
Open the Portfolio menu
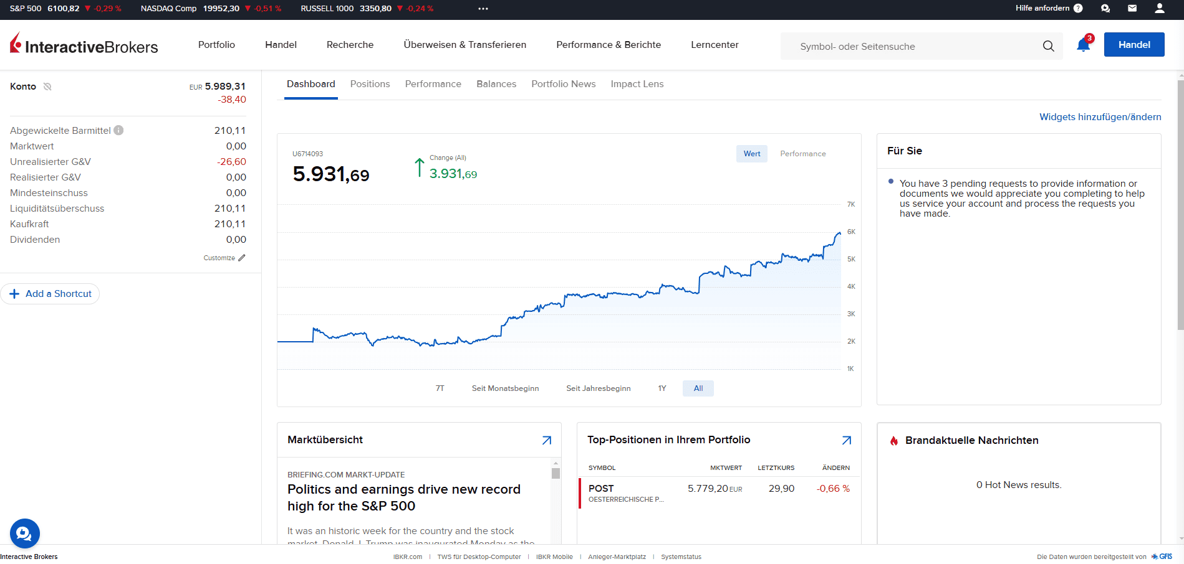click(216, 45)
